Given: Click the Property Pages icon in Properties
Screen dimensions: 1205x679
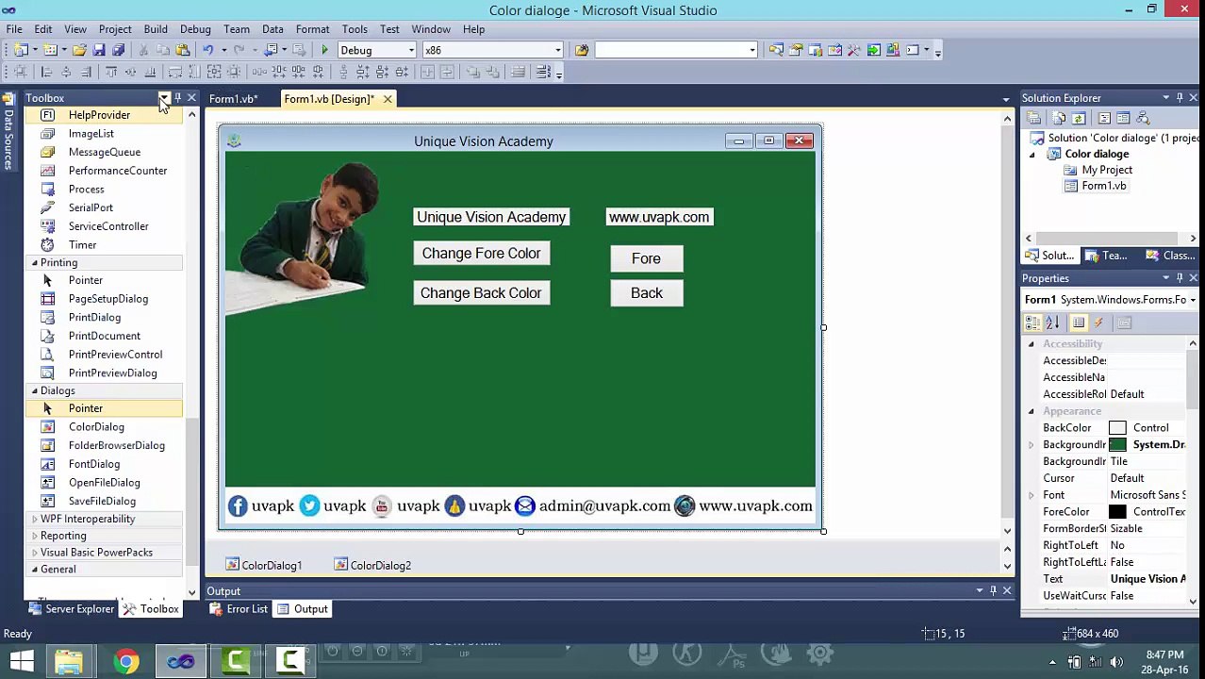Looking at the screenshot, I should point(1124,323).
